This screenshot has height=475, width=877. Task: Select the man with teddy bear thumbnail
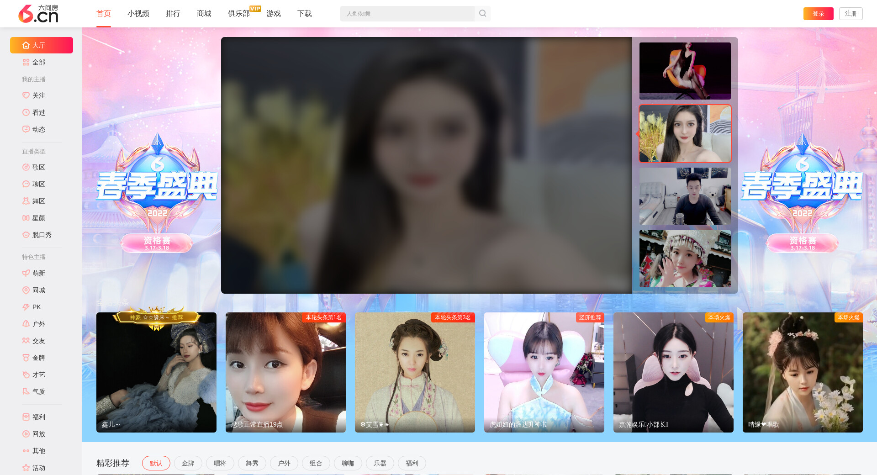[x=685, y=196]
